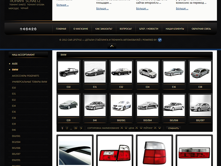Sort by rating descending arrow
Screen dimensions: 221x166
click(160, 128)
